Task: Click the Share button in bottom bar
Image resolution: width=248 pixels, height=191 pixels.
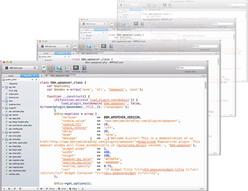Action: [50, 189]
